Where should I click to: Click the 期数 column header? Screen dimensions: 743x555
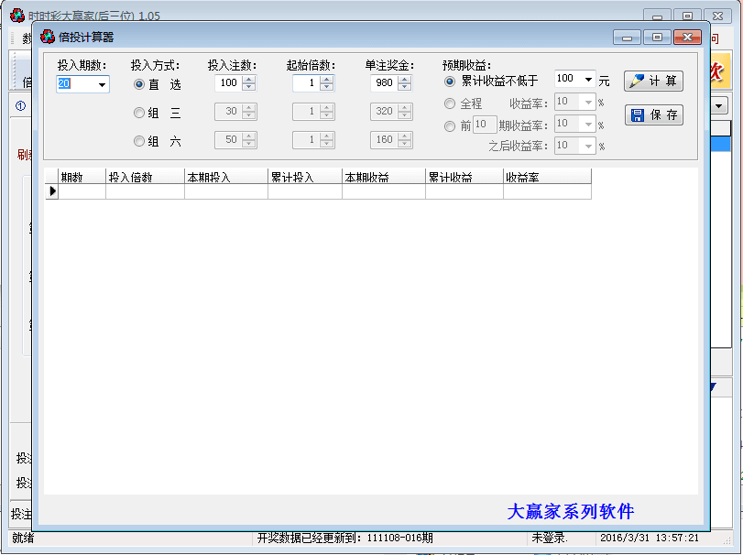(82, 177)
